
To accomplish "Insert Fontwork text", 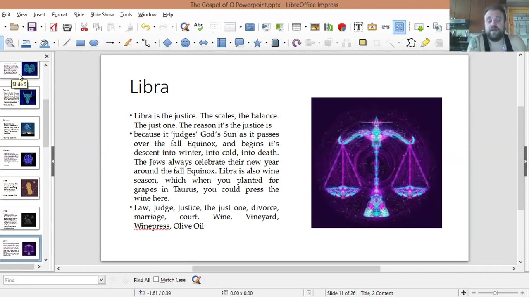I will tap(372, 27).
